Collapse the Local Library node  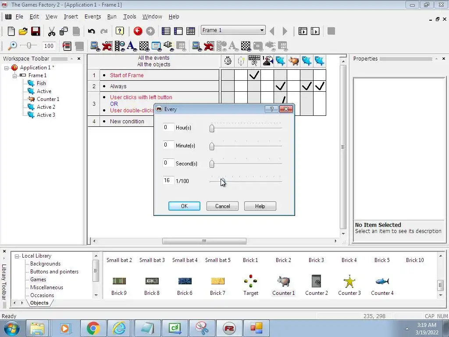coord(17,256)
